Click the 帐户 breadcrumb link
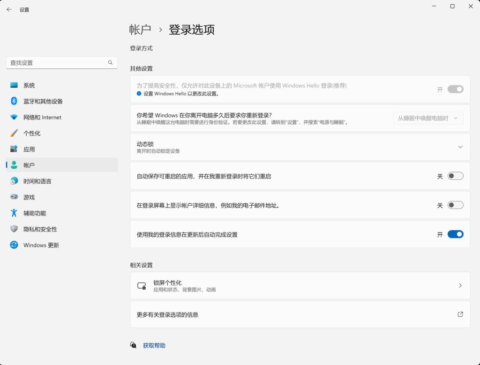Screen dimensions: 480x365 click(x=140, y=30)
